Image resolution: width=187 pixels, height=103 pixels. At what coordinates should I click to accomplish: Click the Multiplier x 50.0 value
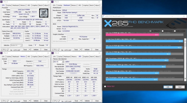(x=16, y=36)
